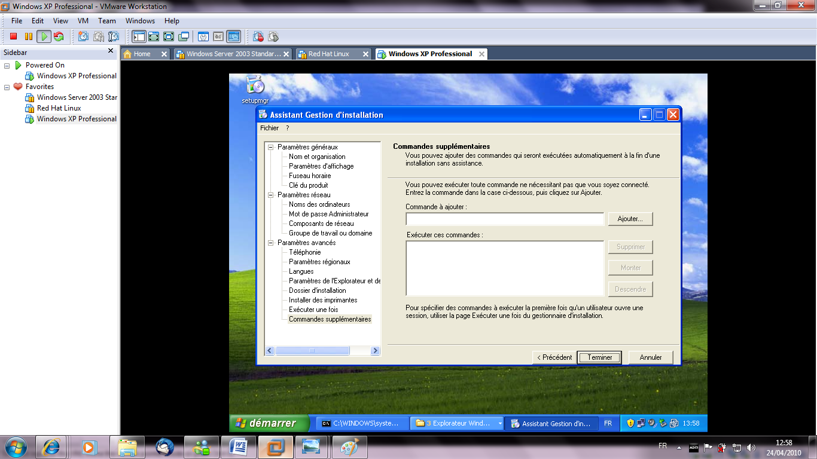Open the Edit menu
Viewport: 817px width, 459px height.
(38, 21)
